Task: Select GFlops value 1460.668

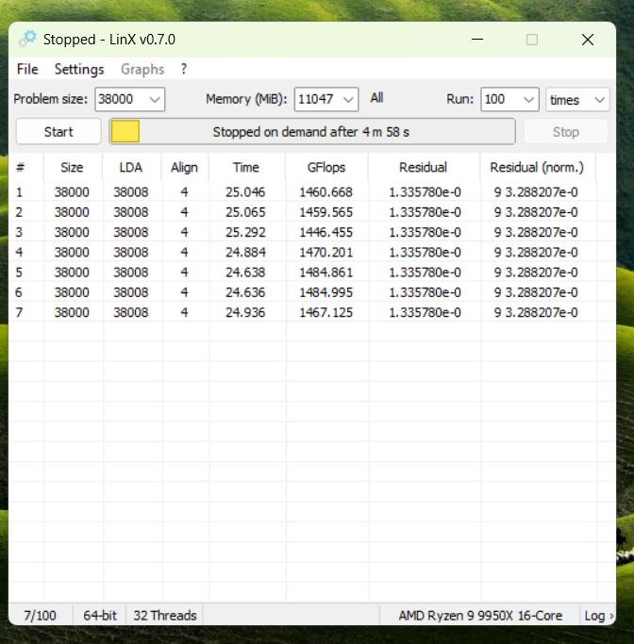Action: tap(325, 192)
